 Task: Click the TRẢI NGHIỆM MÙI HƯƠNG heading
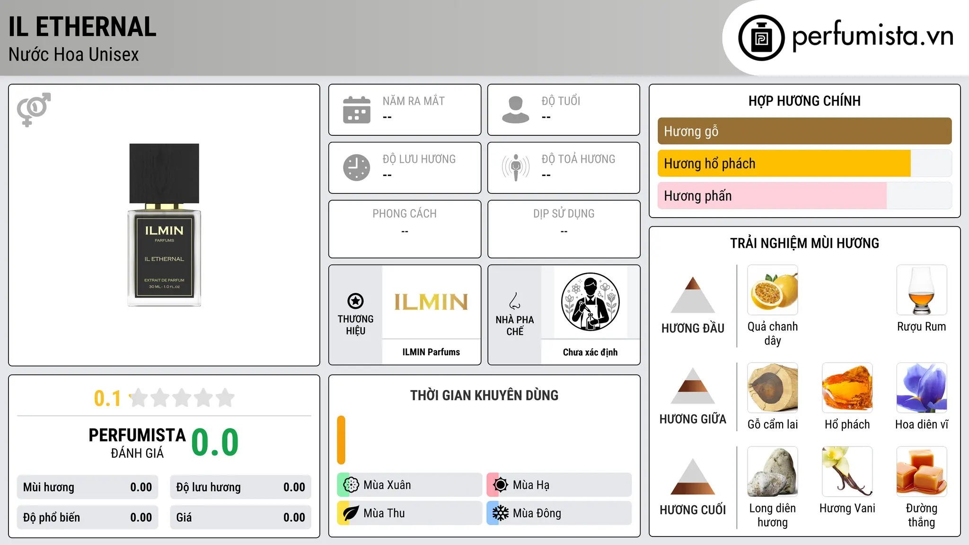804,243
